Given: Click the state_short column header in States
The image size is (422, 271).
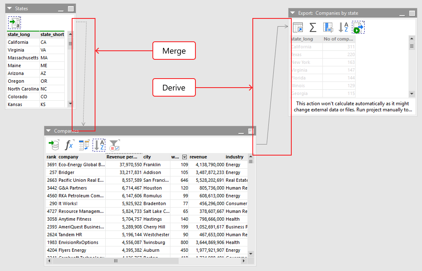Looking at the screenshot, I should click(x=52, y=34).
